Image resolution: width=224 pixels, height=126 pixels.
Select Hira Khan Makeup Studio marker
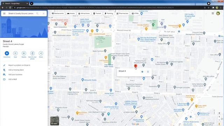55,73
